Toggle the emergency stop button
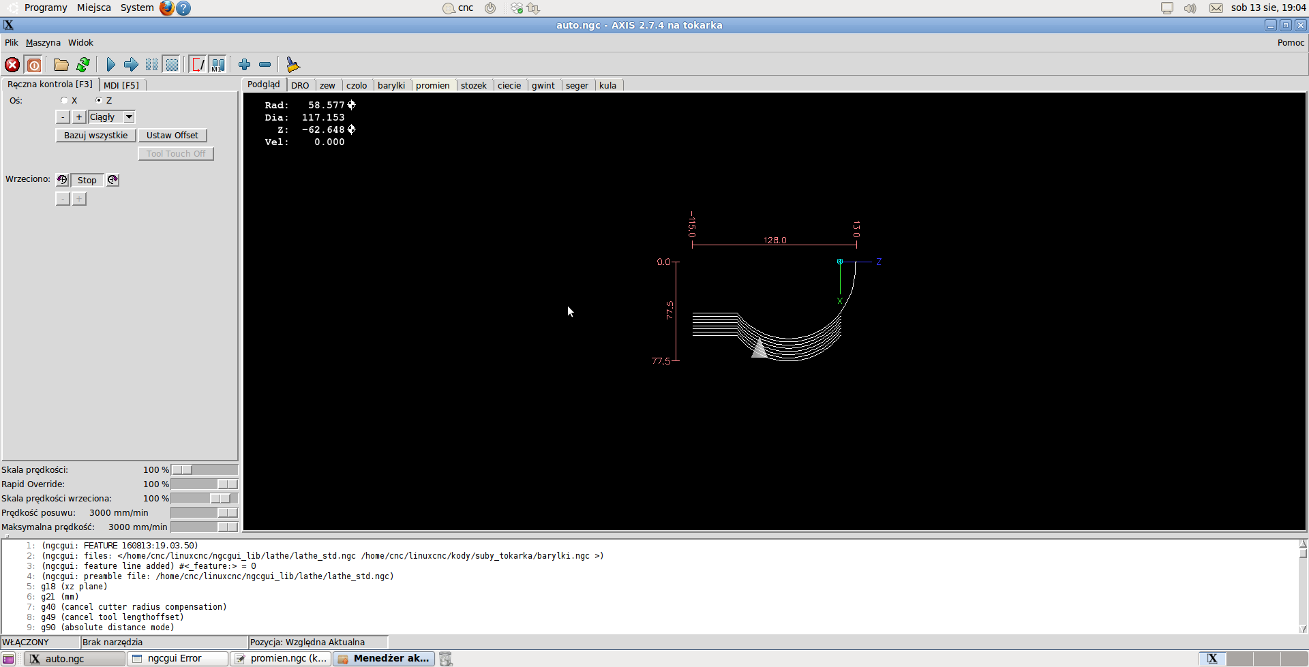Viewport: 1309px width, 667px height. (12, 65)
